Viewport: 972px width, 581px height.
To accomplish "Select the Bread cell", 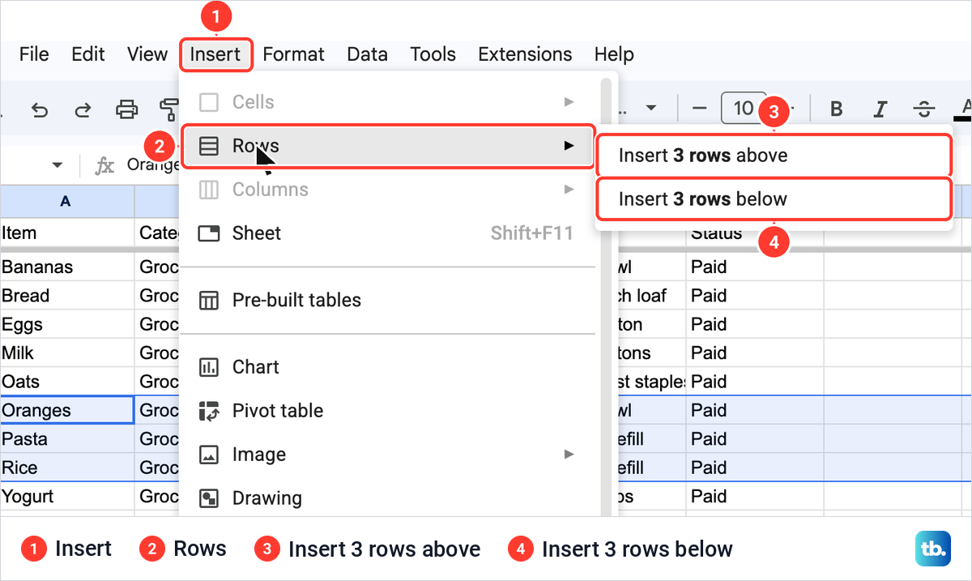I will 66,296.
